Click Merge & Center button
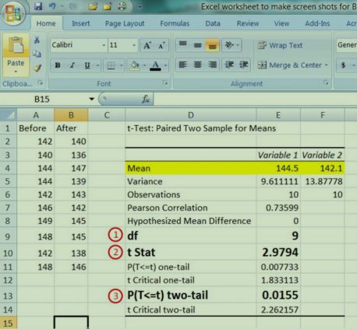Viewport: 357px width, 329px height. tap(289, 65)
